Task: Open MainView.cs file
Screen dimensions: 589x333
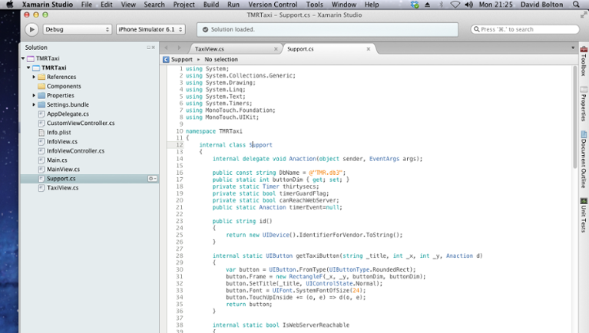Action: click(63, 170)
